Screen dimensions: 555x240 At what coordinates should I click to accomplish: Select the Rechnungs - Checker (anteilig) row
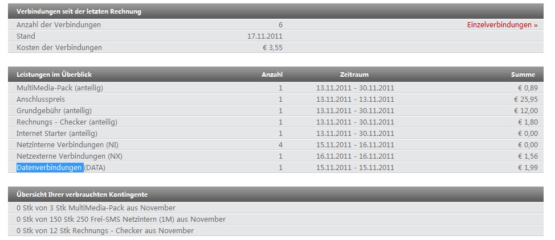[276, 122]
